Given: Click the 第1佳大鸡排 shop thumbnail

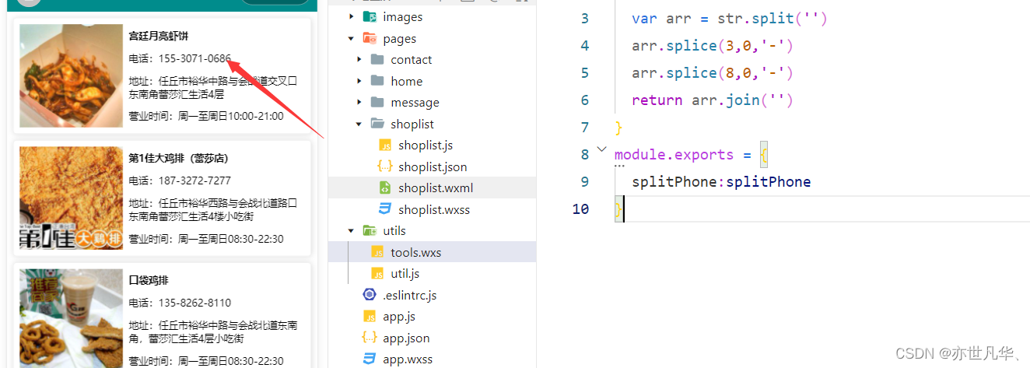Looking at the screenshot, I should (x=71, y=198).
